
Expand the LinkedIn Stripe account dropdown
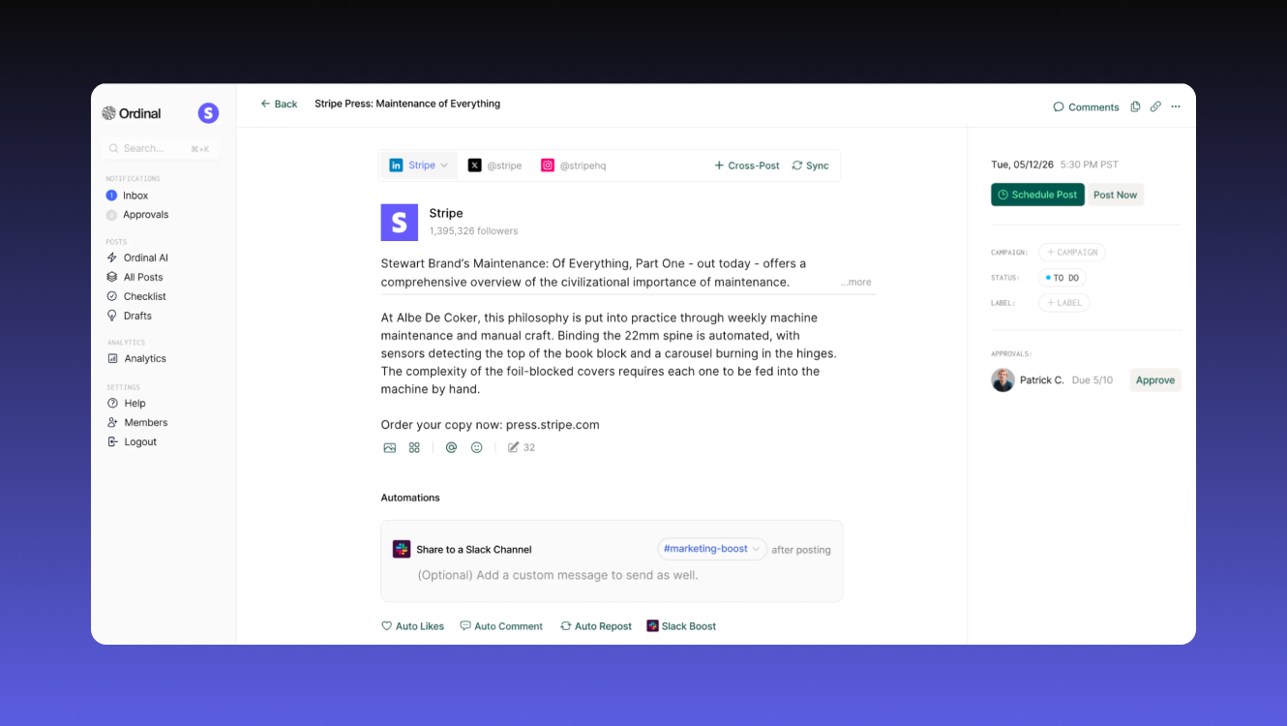[419, 166]
